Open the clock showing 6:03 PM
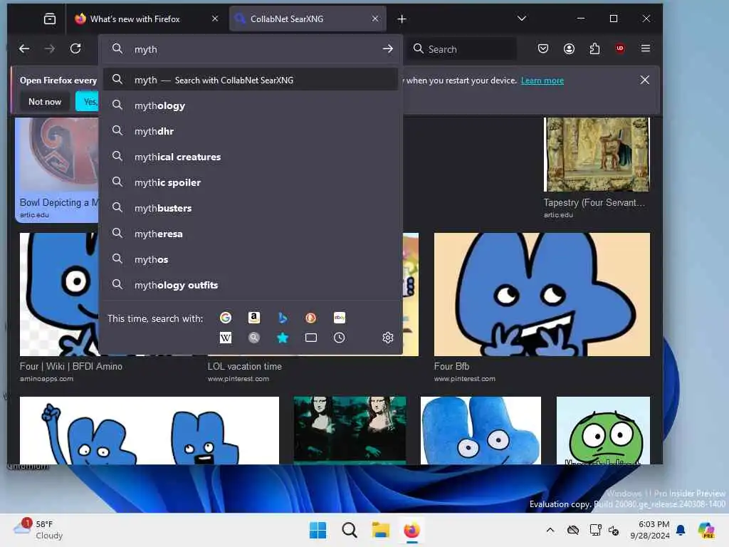The width and height of the screenshot is (729, 547). (x=650, y=530)
